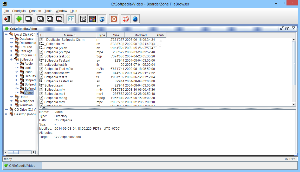Open the Session menu
300x172 pixels.
[x=35, y=11]
